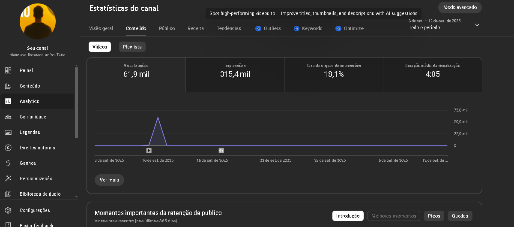The width and height of the screenshot is (514, 227).
Task: Select the Visualizações metric card
Action: point(136,75)
